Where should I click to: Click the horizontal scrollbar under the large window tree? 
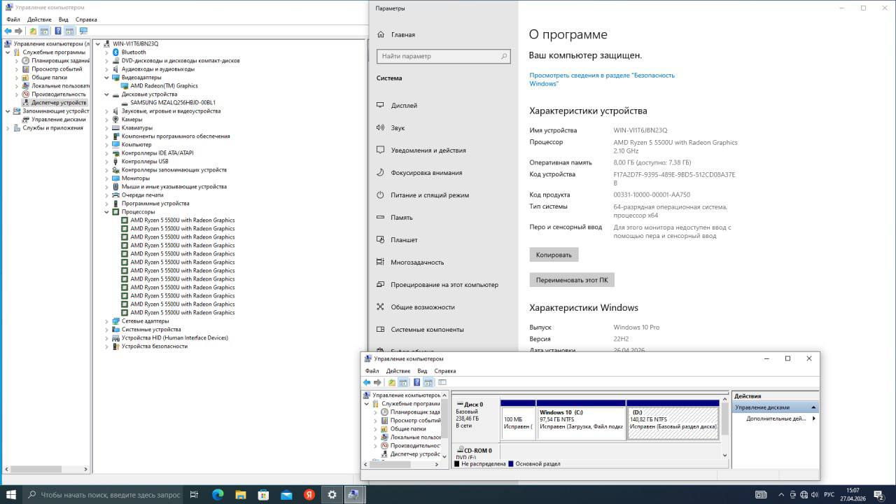tap(47, 469)
